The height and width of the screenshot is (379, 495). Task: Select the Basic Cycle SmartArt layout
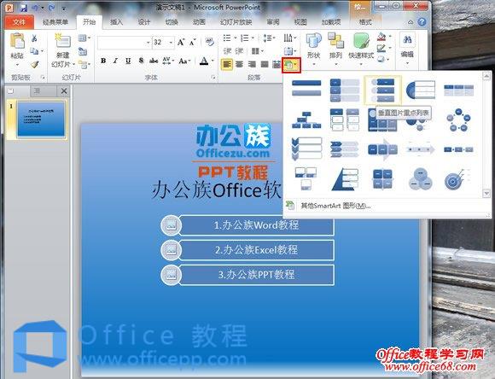point(458,120)
